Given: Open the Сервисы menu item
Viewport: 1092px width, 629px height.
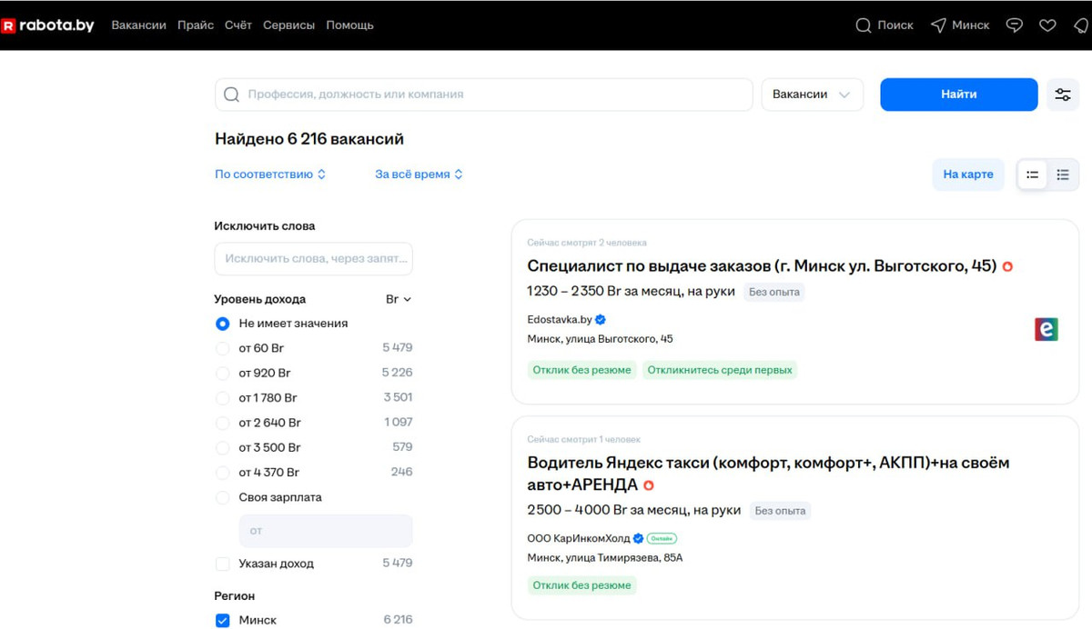Looking at the screenshot, I should 288,25.
